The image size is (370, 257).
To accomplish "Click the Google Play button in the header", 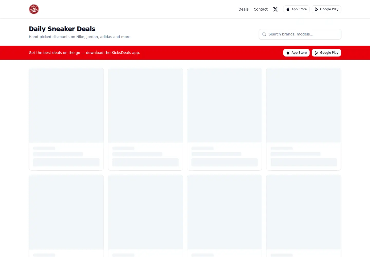I will tap(326, 9).
